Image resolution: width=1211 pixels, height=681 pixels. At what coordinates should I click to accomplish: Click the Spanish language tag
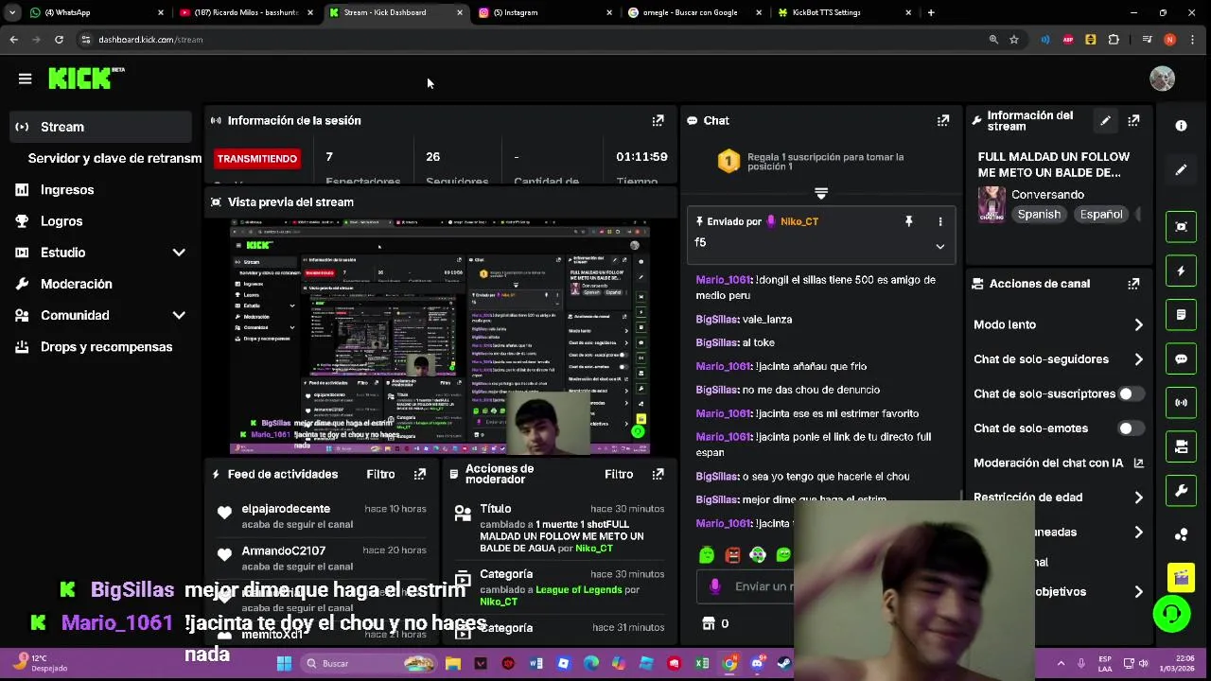click(x=1039, y=215)
